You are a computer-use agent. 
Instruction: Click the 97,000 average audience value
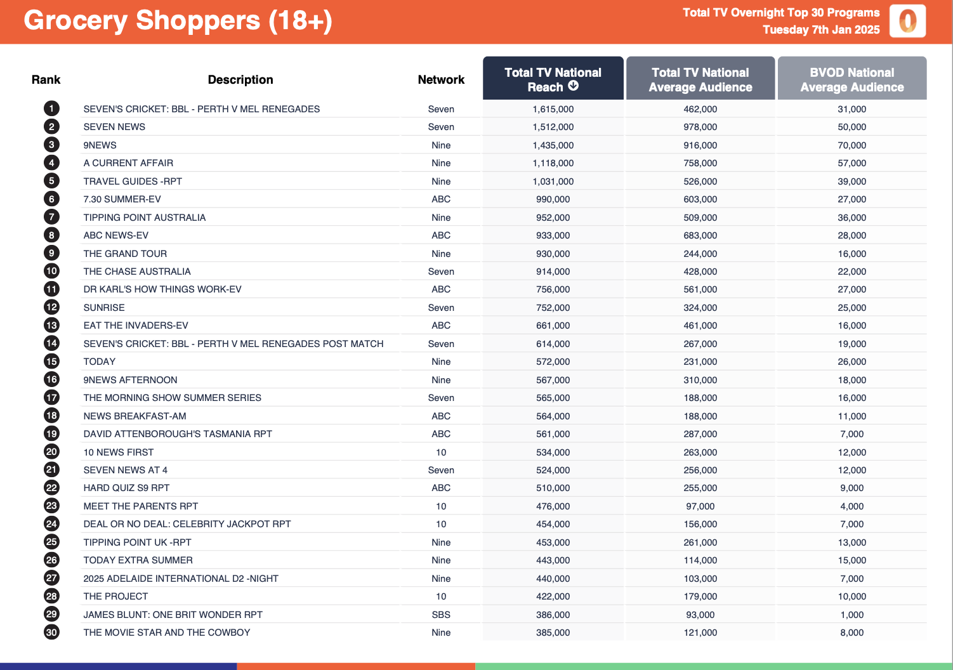click(x=700, y=506)
